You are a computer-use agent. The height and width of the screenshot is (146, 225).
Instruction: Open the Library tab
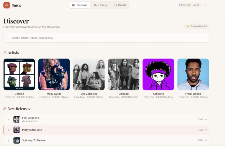click(x=100, y=5)
